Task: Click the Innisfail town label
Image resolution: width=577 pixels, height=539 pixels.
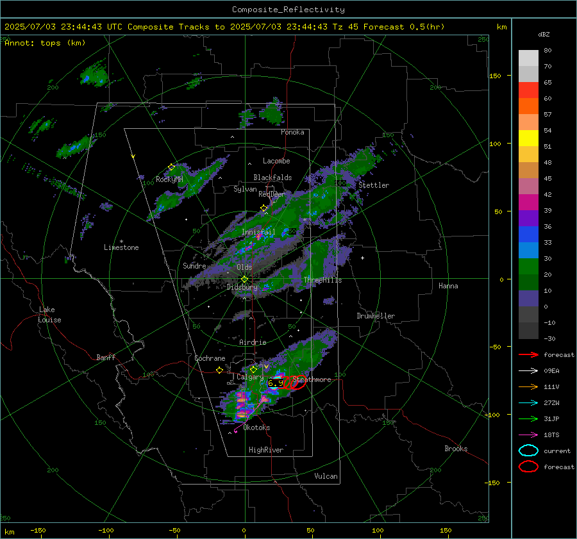Action: [x=258, y=232]
